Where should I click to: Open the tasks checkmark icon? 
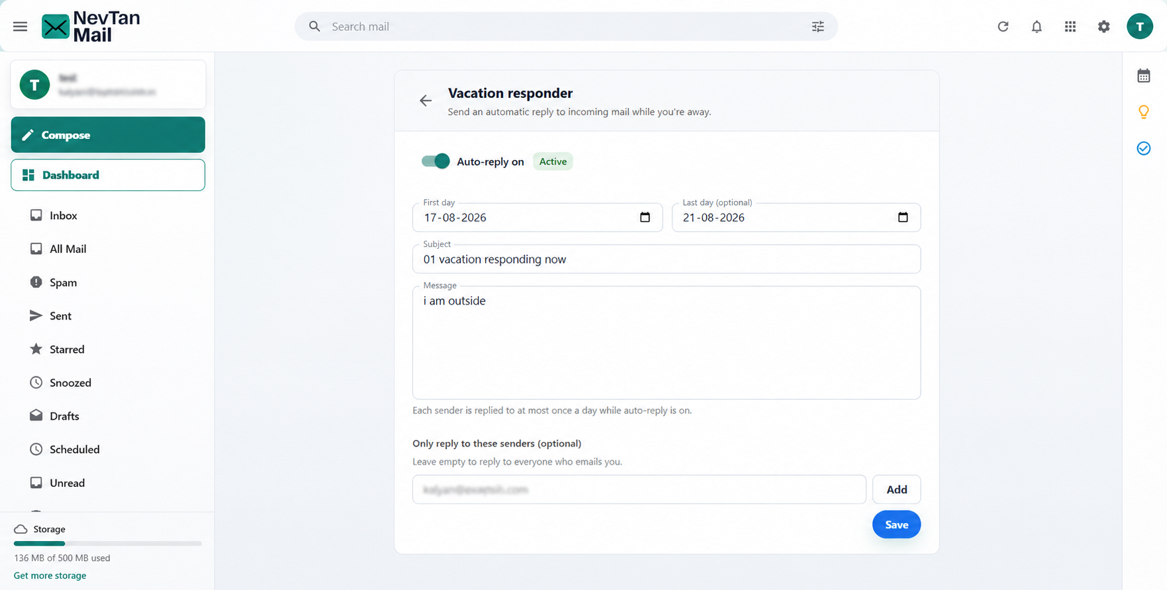tap(1144, 148)
